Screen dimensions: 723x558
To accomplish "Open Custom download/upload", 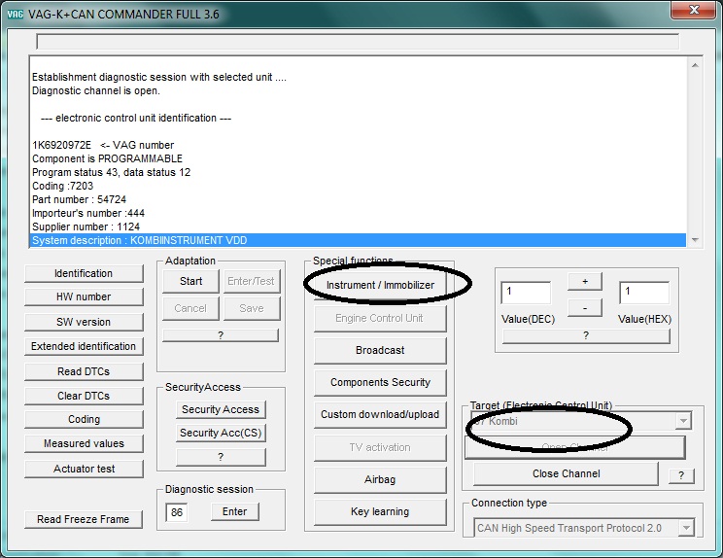I will (x=380, y=414).
